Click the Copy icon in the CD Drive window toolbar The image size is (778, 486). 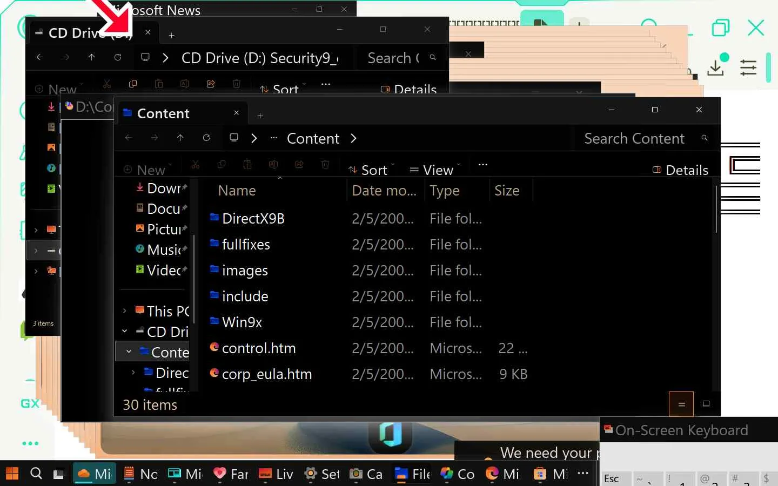click(x=133, y=84)
